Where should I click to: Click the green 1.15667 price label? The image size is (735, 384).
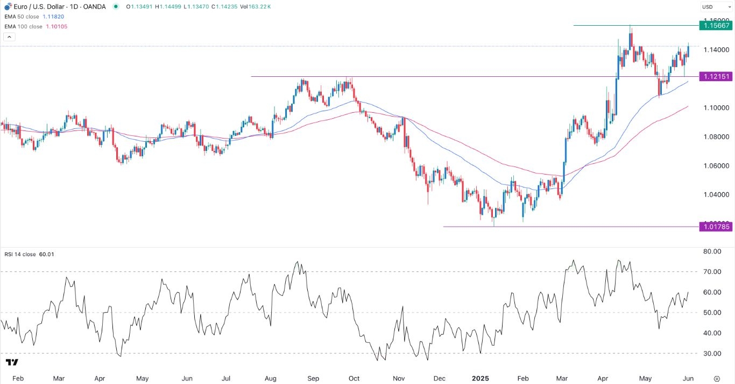[x=716, y=25]
